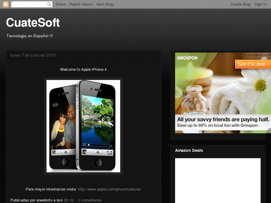Viewport: 271px width, 203px height.
Task: Click the 'Para mayor informacion visita:' text
Action: pos(51,189)
